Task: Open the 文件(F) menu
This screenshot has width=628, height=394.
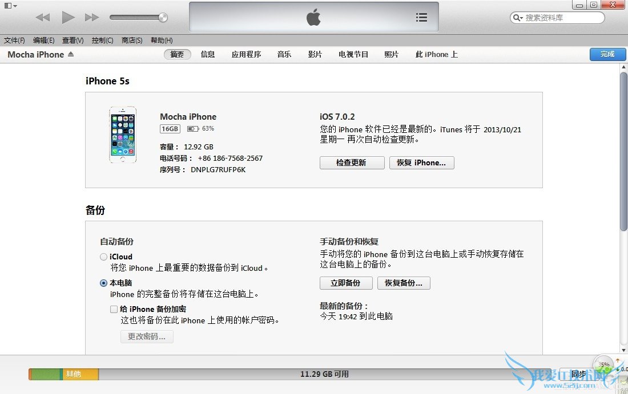Action: point(14,40)
